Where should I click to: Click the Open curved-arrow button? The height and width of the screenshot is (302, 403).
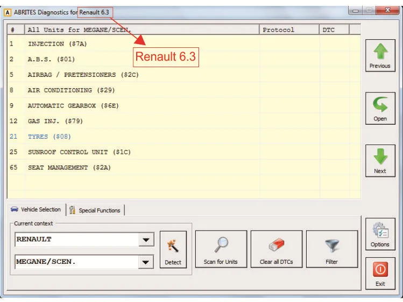380,109
